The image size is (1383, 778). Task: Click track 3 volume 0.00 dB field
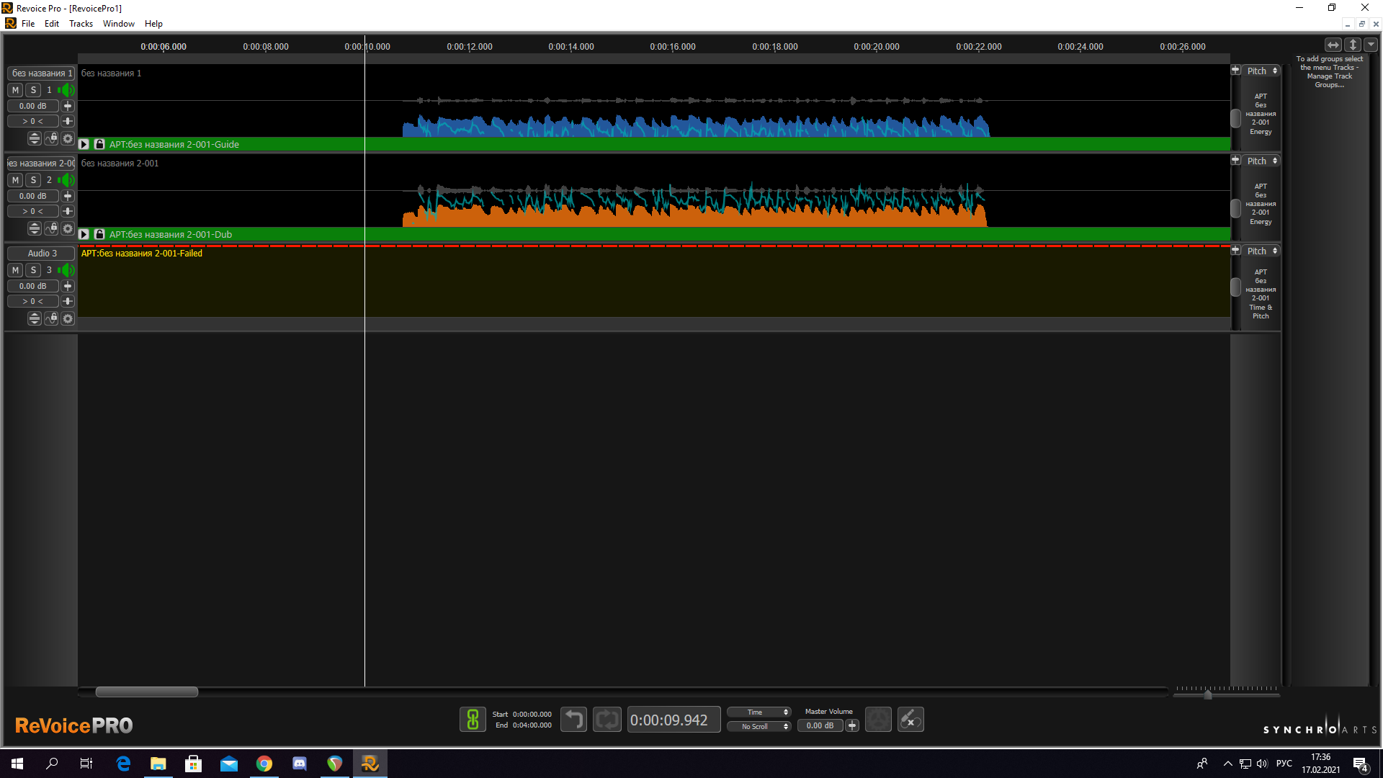[x=33, y=286]
